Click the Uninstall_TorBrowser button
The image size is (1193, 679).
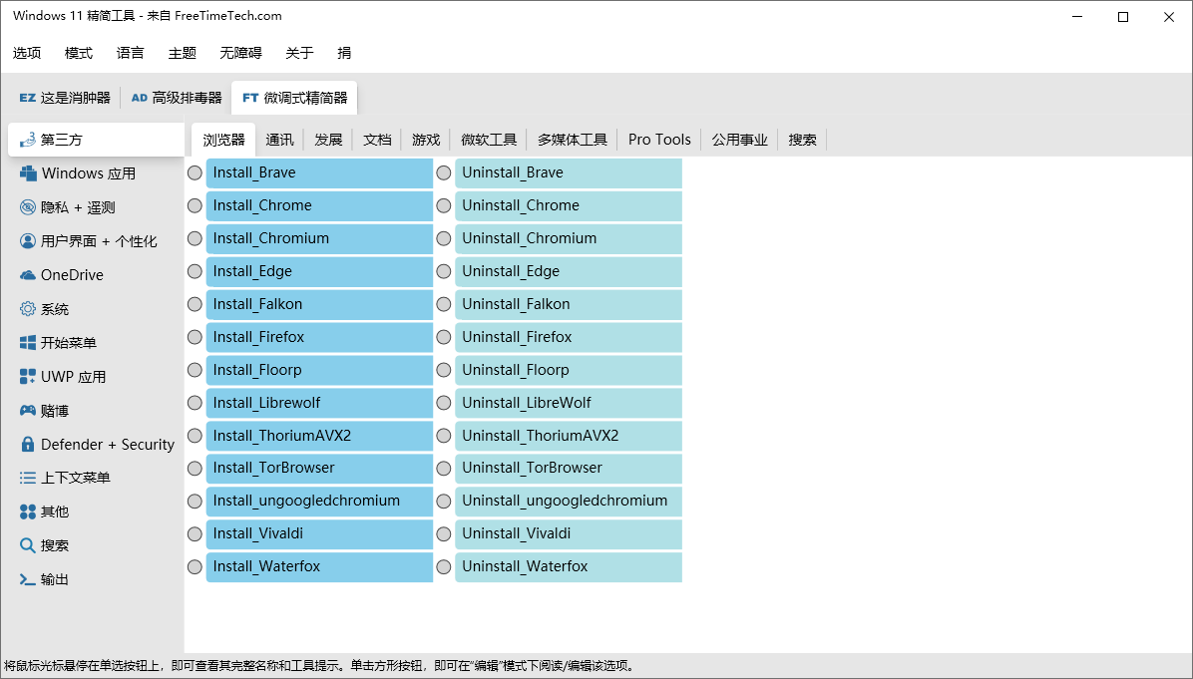pos(568,469)
